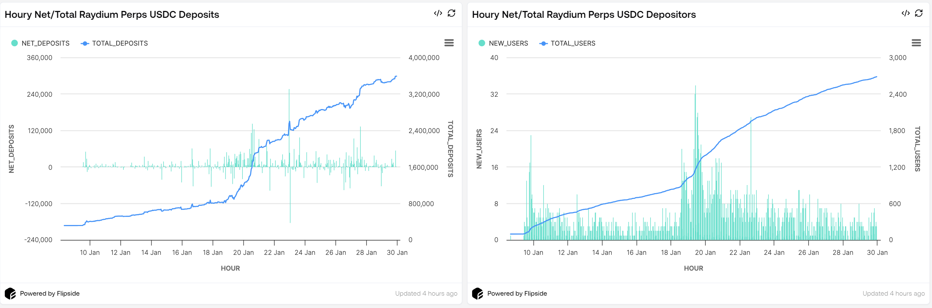Click 24 Jan tick on Depositors chart
The width and height of the screenshot is (932, 308).
(x=774, y=252)
